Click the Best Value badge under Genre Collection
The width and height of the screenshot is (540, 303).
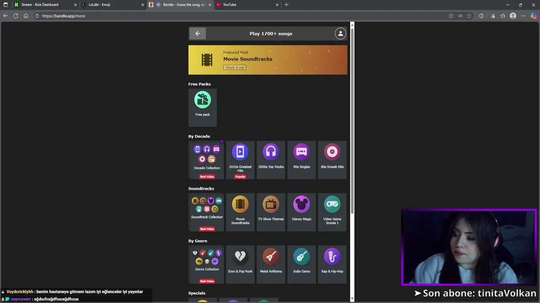(207, 281)
